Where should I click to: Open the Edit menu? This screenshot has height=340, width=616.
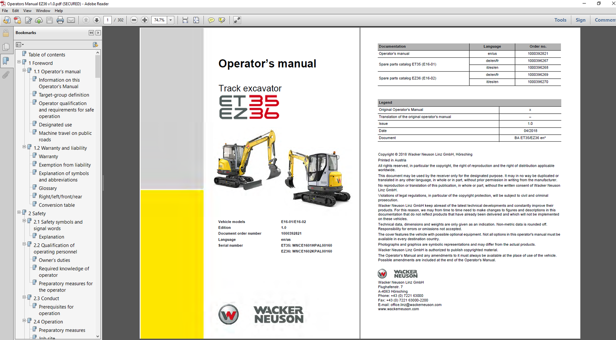point(15,11)
